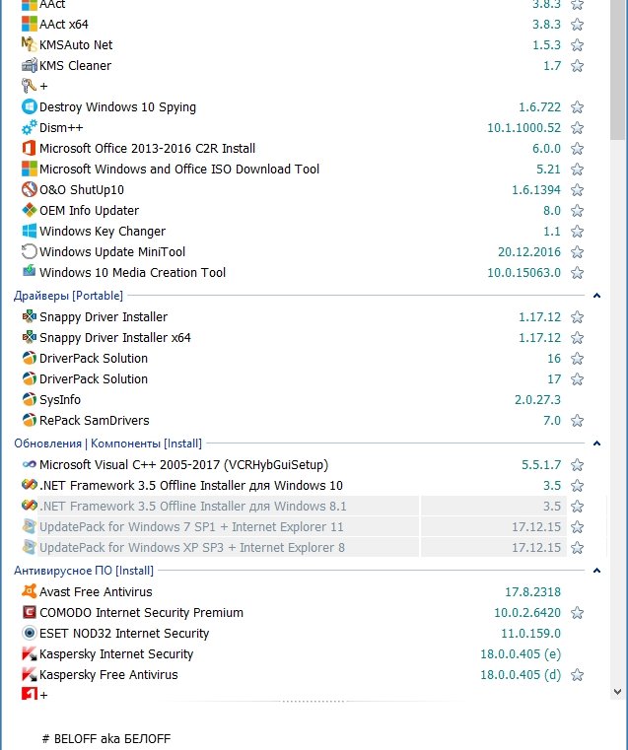Select OEM Info Updater entry

tap(89, 211)
